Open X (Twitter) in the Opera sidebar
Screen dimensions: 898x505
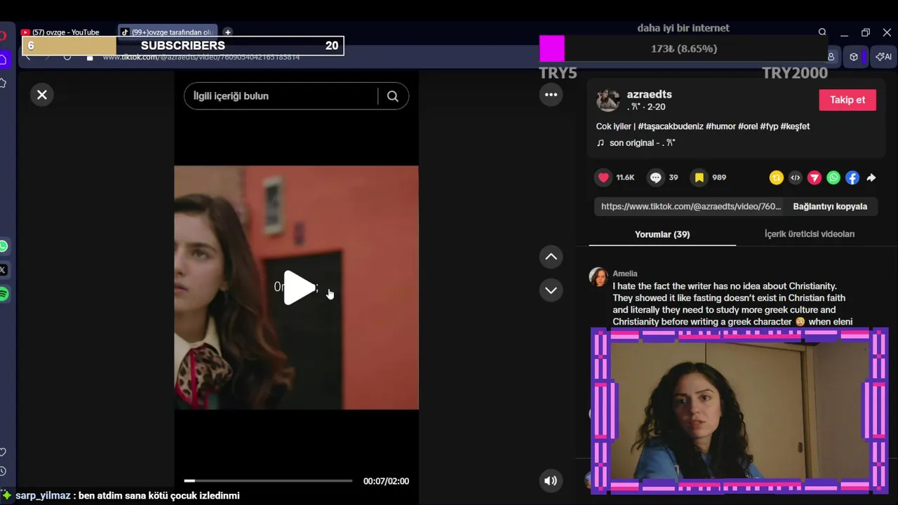coord(3,270)
